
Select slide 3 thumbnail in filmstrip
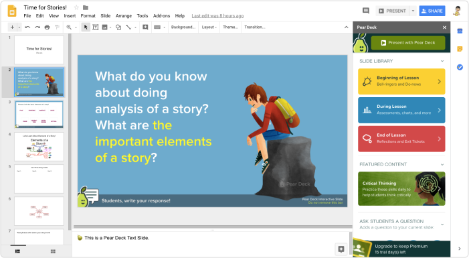39,115
